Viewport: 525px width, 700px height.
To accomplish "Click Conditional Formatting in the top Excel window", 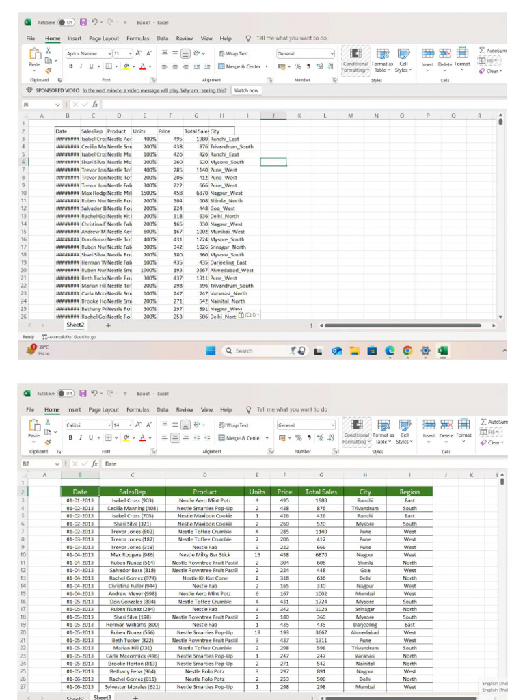I will (x=355, y=60).
